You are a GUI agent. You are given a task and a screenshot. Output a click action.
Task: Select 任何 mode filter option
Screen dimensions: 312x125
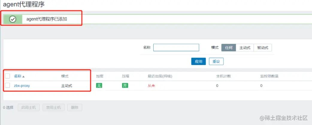coord(229,48)
